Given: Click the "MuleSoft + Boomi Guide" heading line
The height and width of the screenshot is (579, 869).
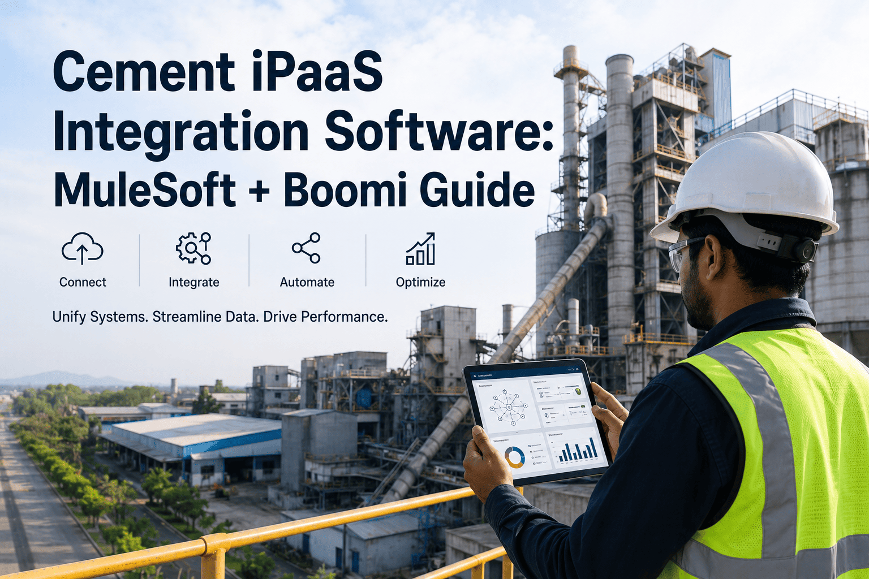Looking at the screenshot, I should tap(294, 189).
